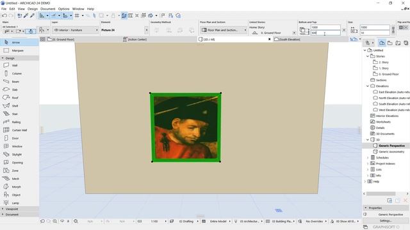Open the Picture 24 element flyout arrow
Viewport: 410px width, 230px height.
pyautogui.click(x=147, y=30)
